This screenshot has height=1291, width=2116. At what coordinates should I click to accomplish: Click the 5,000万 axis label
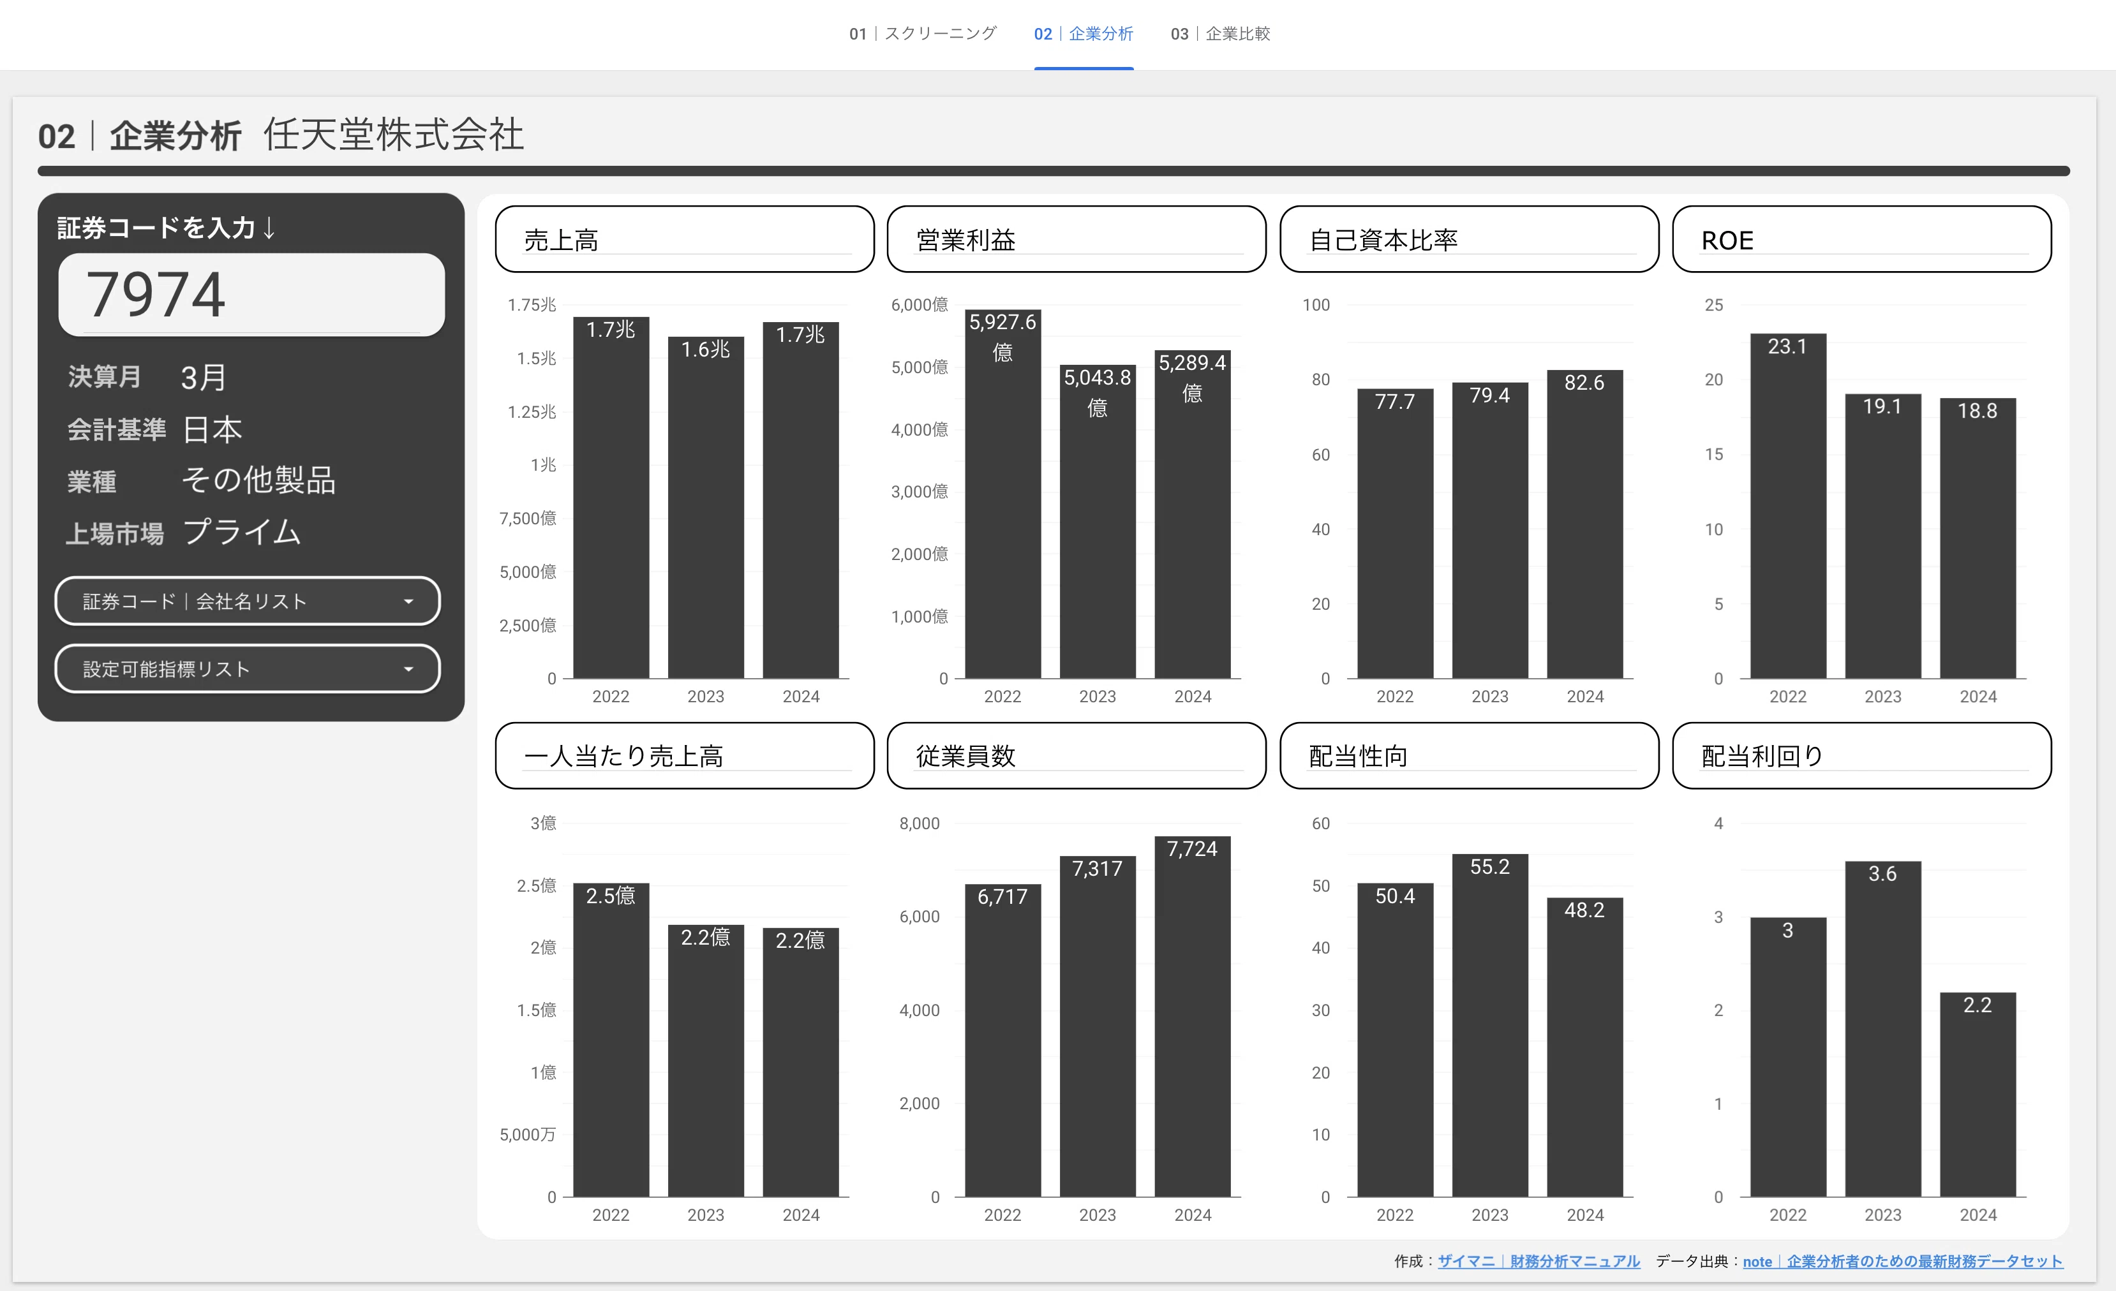(x=527, y=1135)
